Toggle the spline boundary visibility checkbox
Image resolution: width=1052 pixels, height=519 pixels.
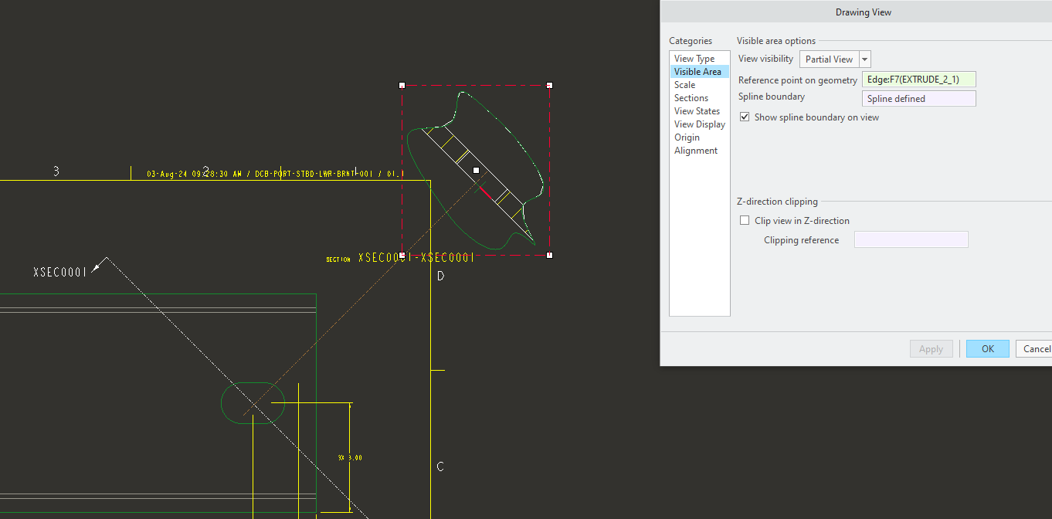click(744, 117)
